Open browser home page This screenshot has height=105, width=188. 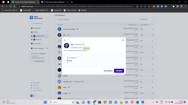15,6
